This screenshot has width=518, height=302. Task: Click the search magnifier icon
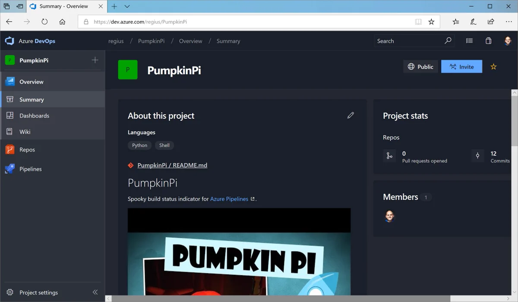(448, 41)
